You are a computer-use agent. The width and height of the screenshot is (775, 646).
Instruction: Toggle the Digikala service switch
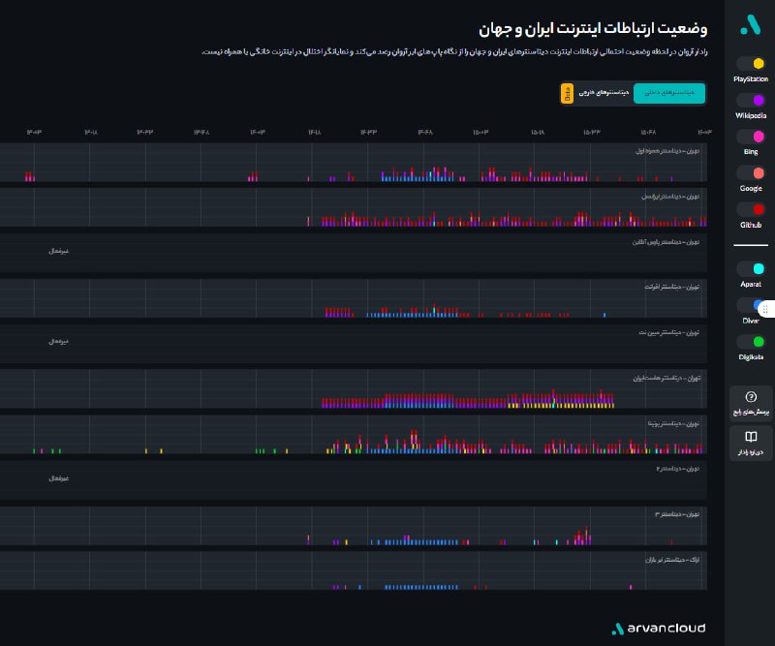pos(750,341)
